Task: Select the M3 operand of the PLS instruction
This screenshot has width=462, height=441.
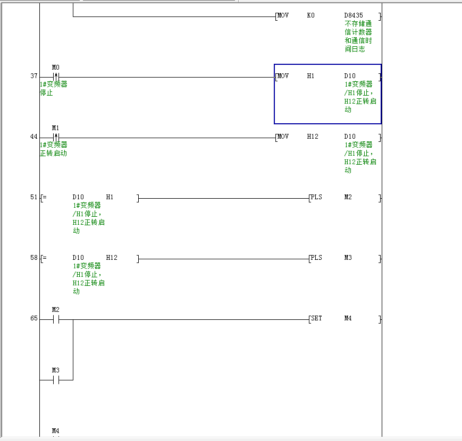Action: tap(348, 258)
